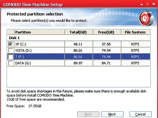Check the VISTA (D:) partition checkbox
Image resolution: width=158 pixels, height=118 pixels.
pyautogui.click(x=10, y=50)
